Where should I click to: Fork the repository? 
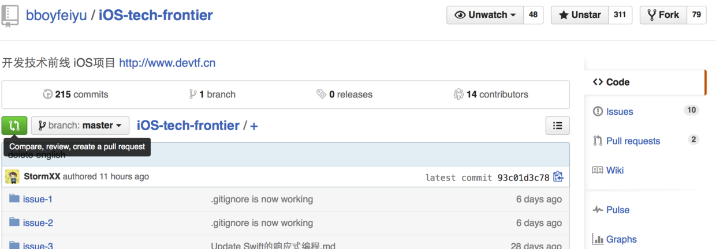[x=663, y=15]
